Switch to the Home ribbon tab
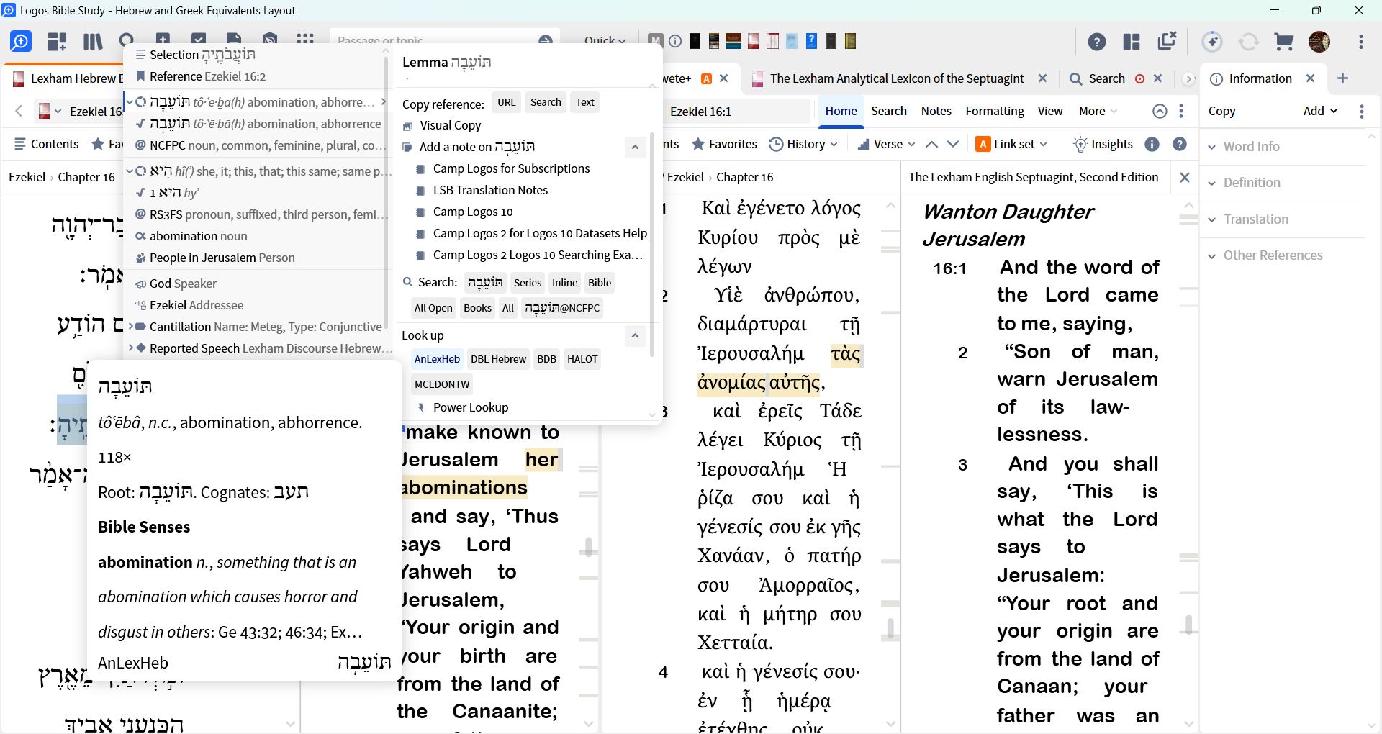The image size is (1382, 734). pyautogui.click(x=841, y=111)
